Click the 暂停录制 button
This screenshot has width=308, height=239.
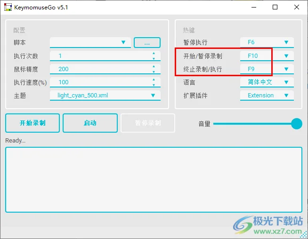click(x=148, y=123)
